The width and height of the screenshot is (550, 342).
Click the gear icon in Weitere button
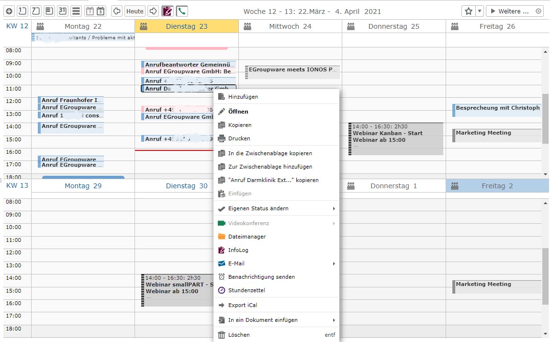[539, 11]
